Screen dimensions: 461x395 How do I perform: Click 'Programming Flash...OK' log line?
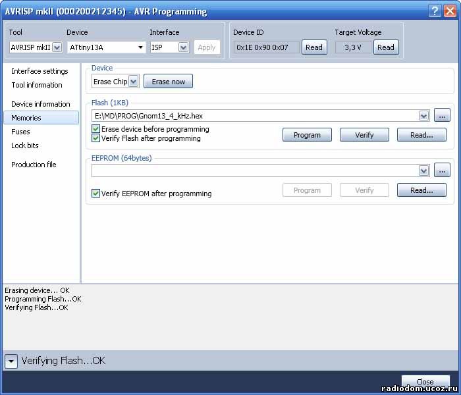click(x=43, y=299)
